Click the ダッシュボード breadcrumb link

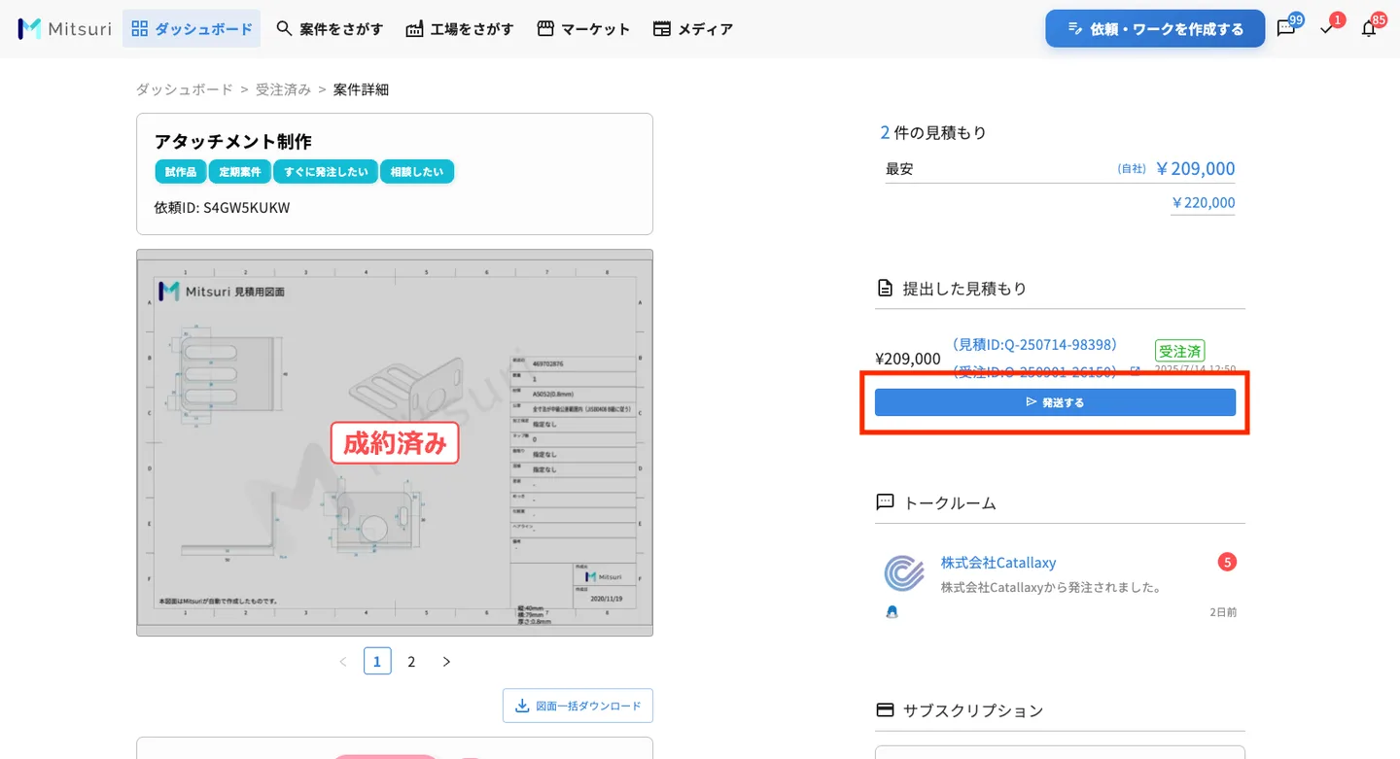point(185,89)
